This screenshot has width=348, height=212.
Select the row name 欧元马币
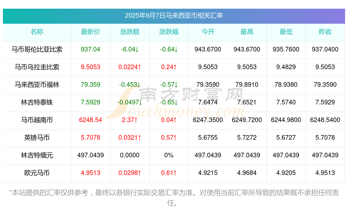[37, 173]
